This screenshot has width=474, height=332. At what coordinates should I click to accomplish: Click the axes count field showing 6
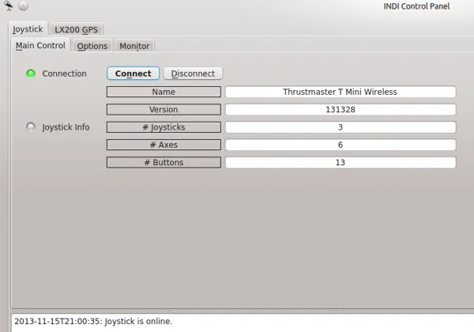tap(340, 145)
